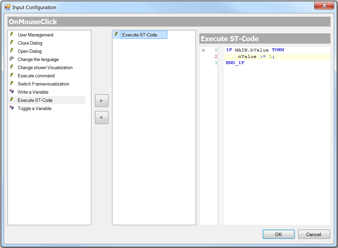Click the lightning icon beside Open Dialog

[12, 50]
